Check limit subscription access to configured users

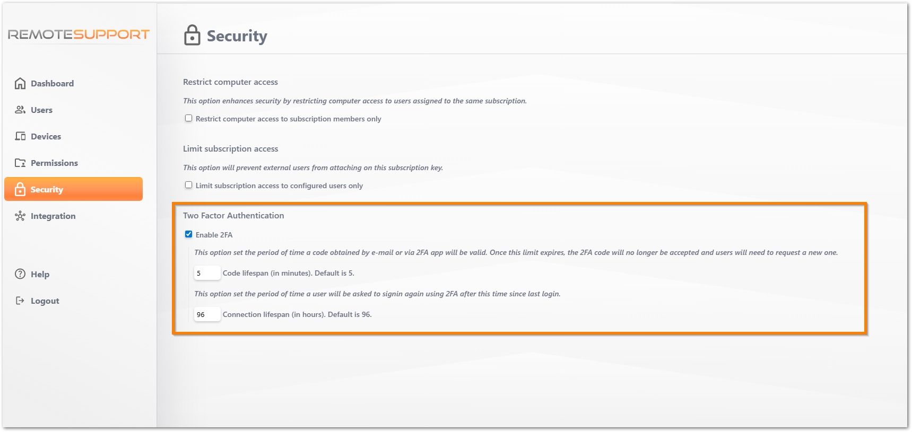[x=188, y=185]
